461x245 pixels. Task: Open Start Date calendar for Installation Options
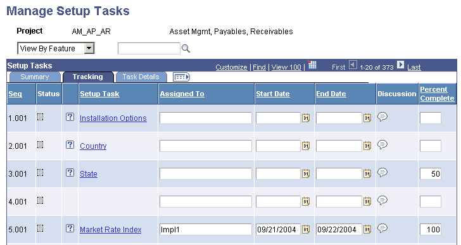click(306, 118)
